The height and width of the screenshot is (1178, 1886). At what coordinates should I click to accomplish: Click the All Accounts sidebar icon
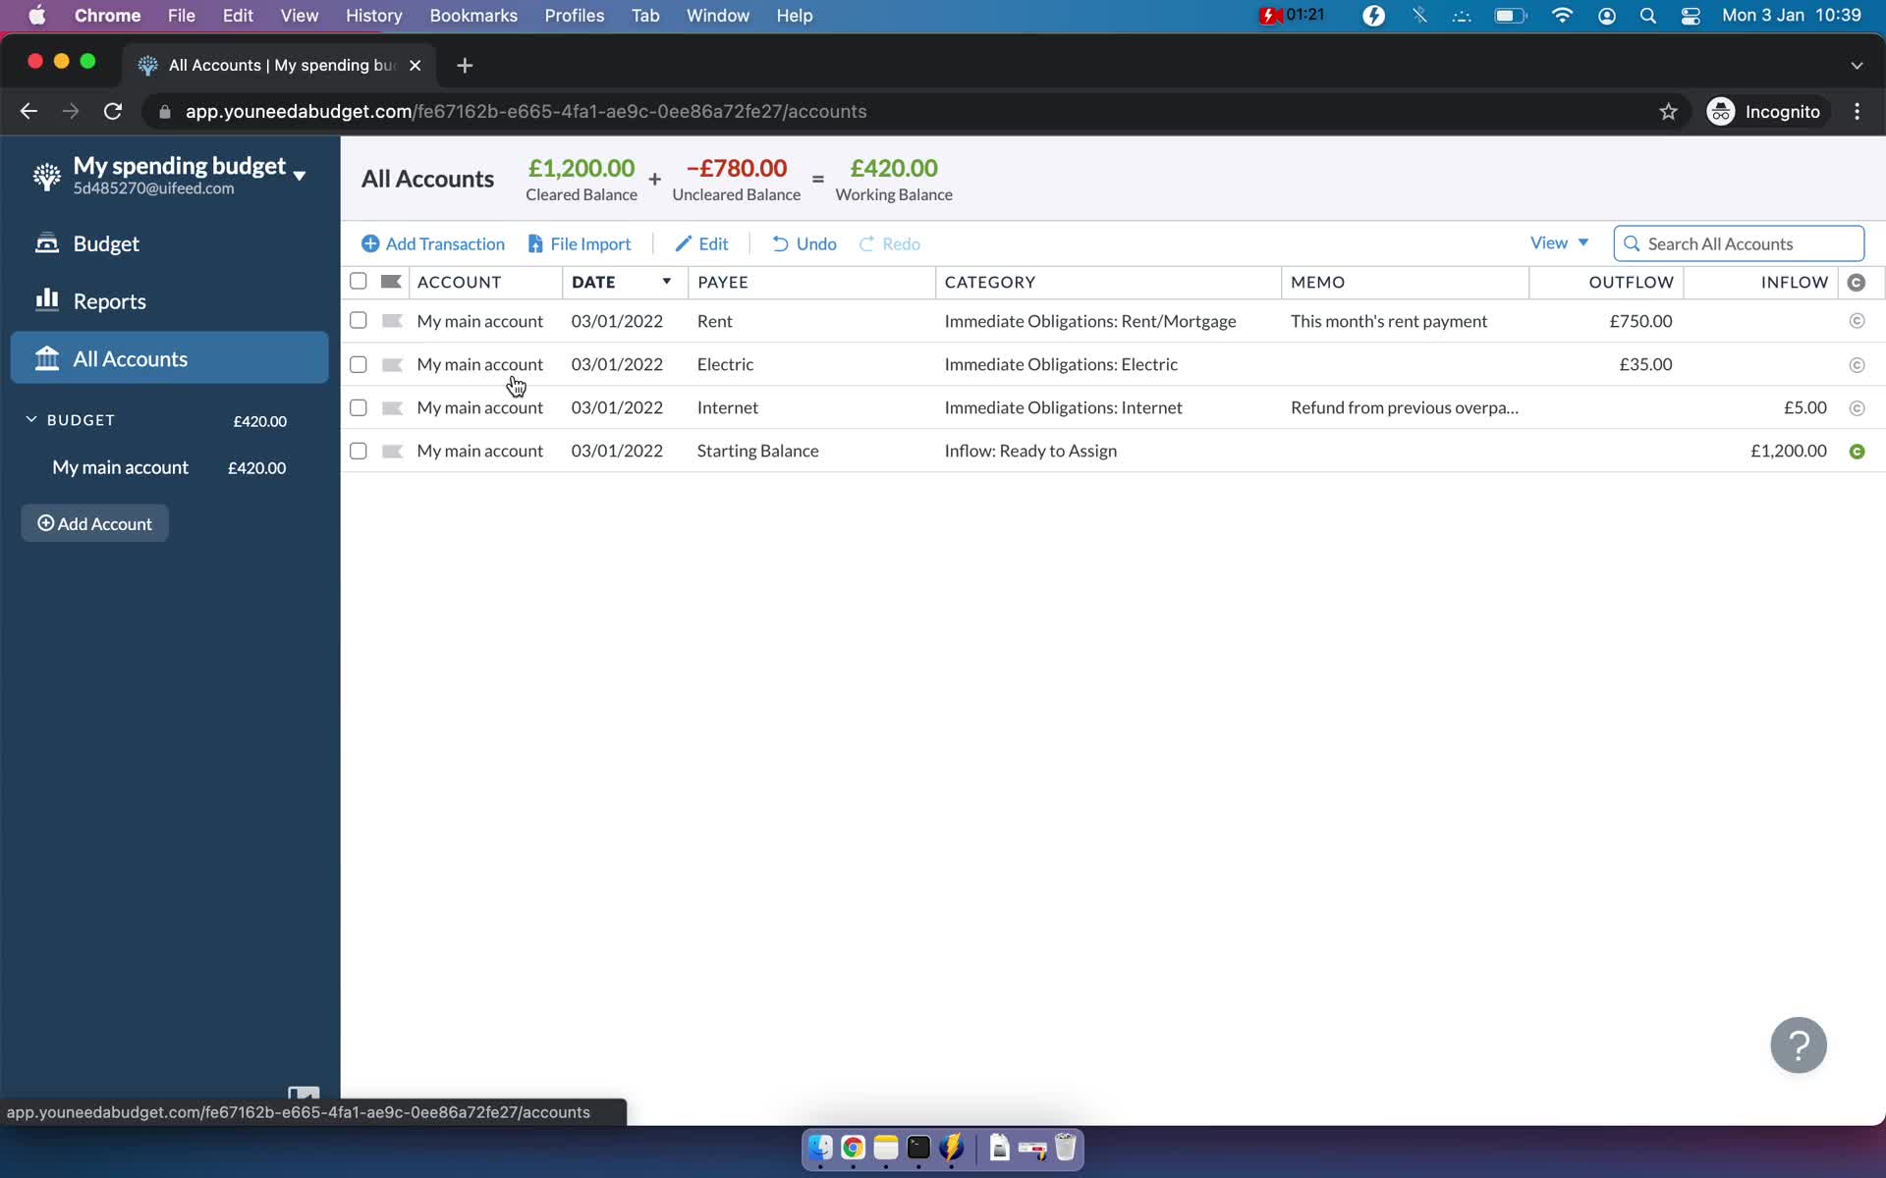point(46,357)
